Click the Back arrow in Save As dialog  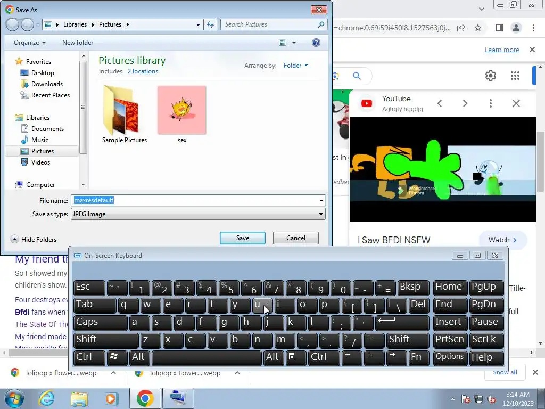click(x=13, y=24)
